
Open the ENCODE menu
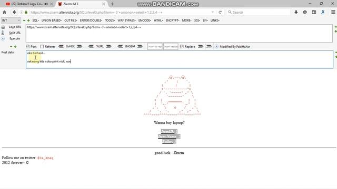[x=145, y=20]
